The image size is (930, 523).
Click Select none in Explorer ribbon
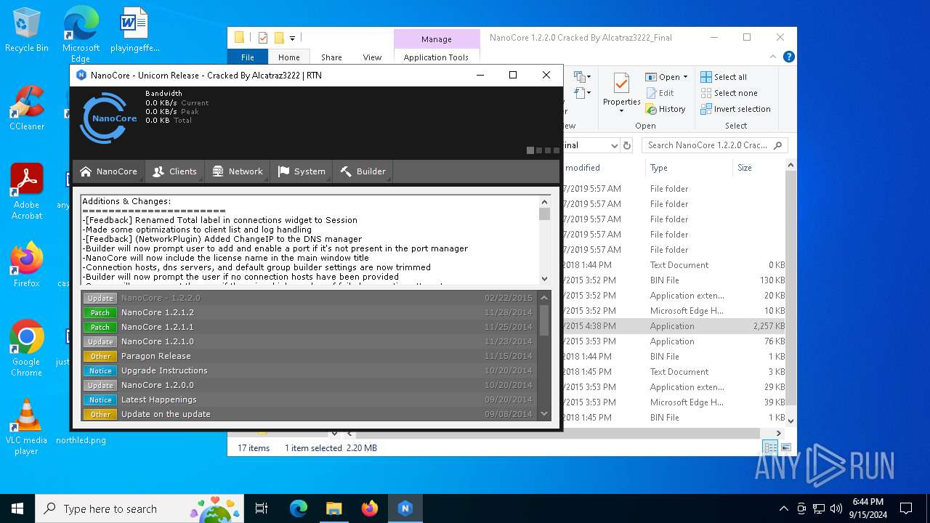click(729, 93)
